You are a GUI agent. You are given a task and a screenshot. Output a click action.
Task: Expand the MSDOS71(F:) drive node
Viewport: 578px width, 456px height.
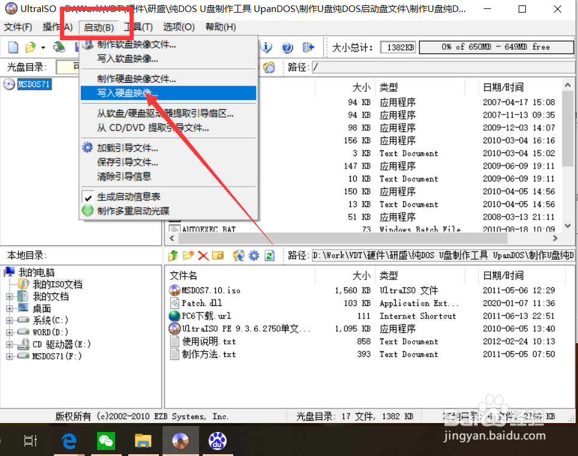(x=10, y=356)
